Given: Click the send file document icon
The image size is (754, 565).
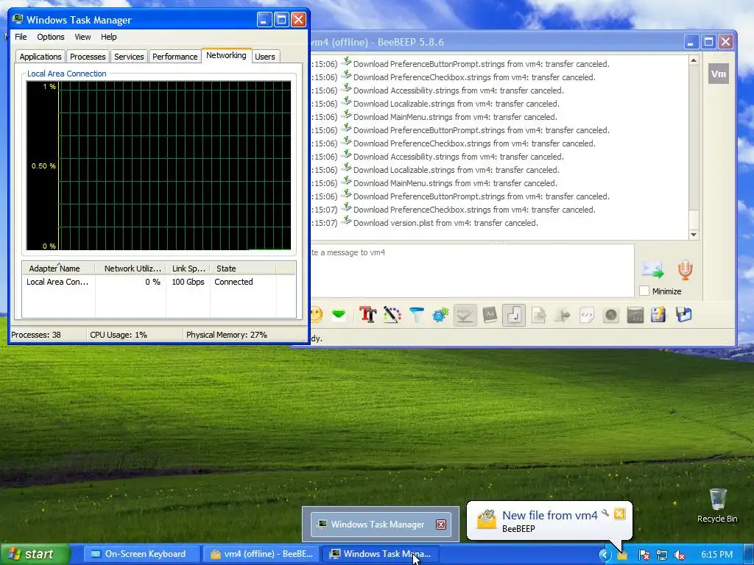Looking at the screenshot, I should point(538,315).
